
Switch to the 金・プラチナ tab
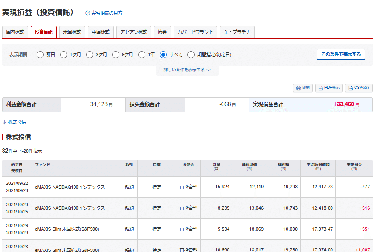[x=237, y=32]
